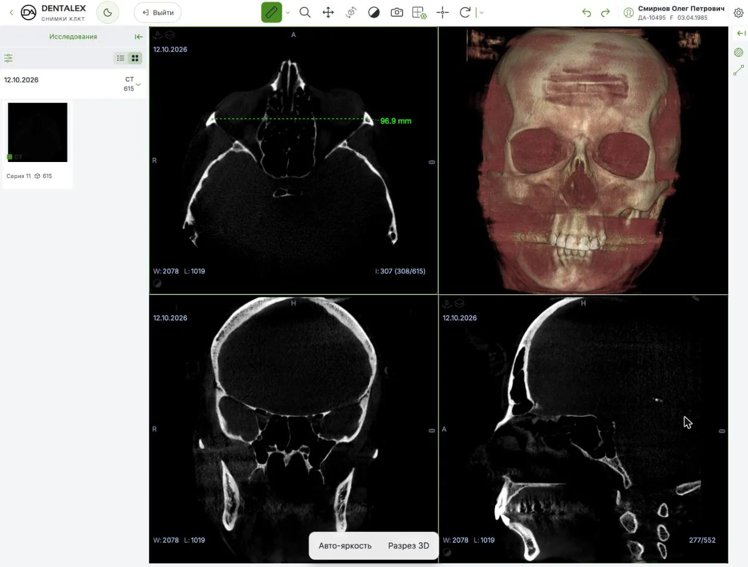Open the settings gear
Image resolution: width=748 pixels, height=567 pixels.
point(739,13)
